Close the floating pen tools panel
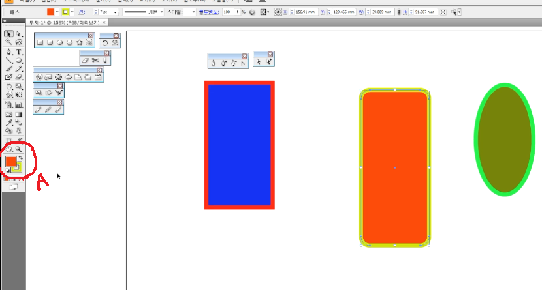The width and height of the screenshot is (542, 290). pyautogui.click(x=244, y=56)
